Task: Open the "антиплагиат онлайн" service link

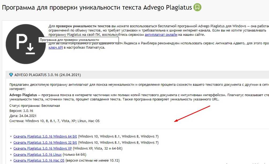Action: pos(161,35)
